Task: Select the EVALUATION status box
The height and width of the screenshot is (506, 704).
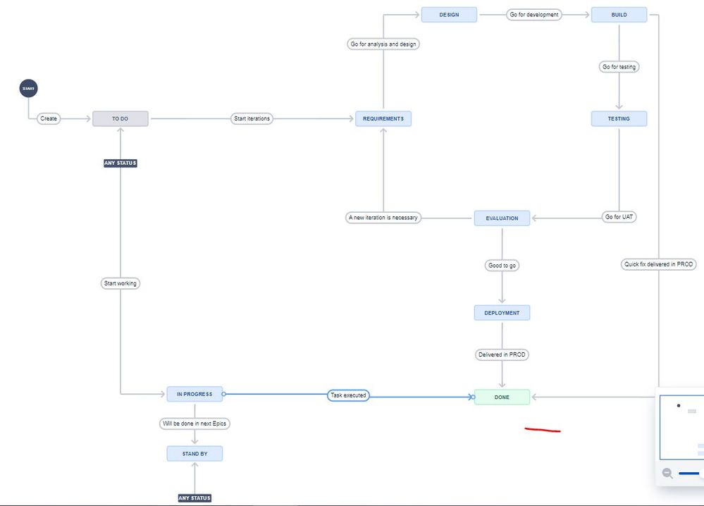Action: pyautogui.click(x=502, y=218)
